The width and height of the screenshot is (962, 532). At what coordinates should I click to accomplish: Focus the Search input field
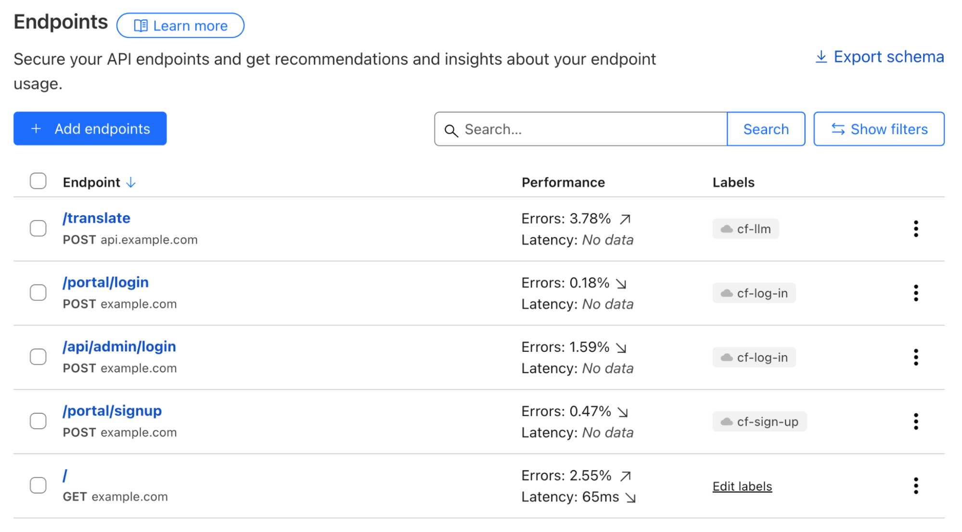[587, 129]
